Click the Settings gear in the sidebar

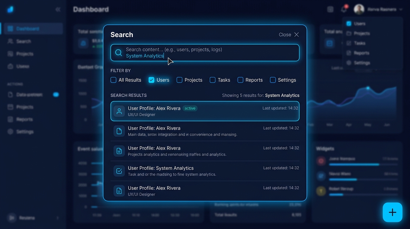[10, 131]
